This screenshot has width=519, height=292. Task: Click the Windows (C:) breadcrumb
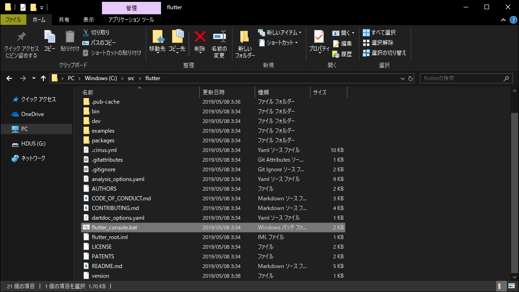click(x=101, y=78)
